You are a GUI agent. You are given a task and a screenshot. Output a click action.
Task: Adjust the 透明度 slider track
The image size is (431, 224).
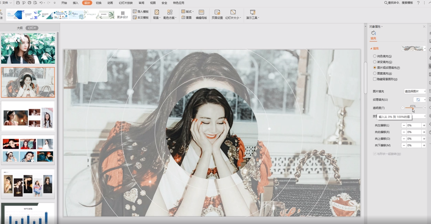(413, 108)
